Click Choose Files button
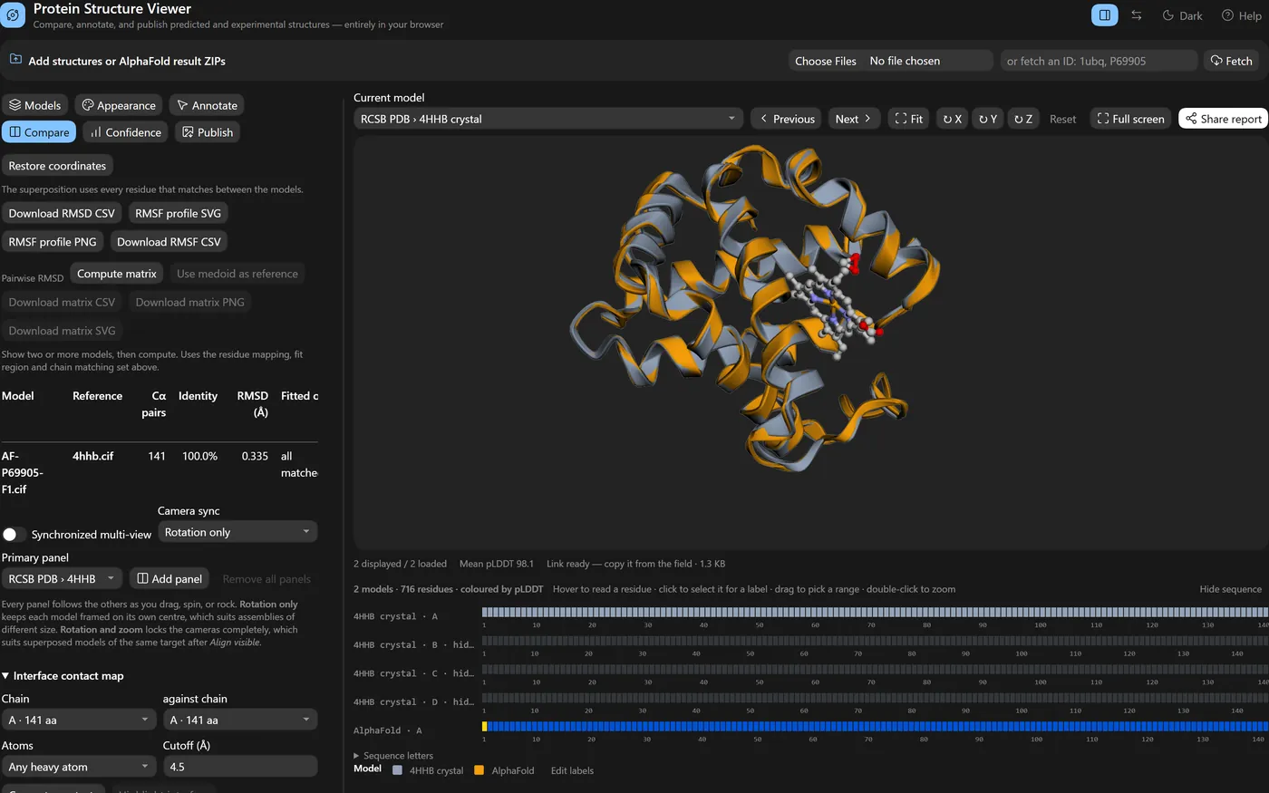 point(826,61)
